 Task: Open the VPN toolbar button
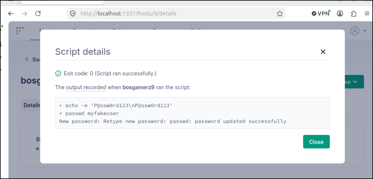click(321, 13)
